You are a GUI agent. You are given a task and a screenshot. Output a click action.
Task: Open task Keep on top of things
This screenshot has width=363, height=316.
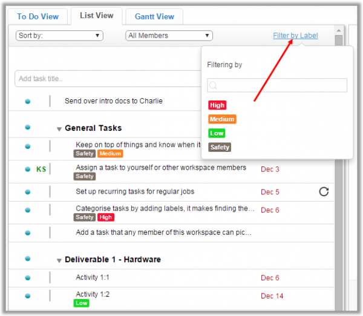click(x=138, y=145)
